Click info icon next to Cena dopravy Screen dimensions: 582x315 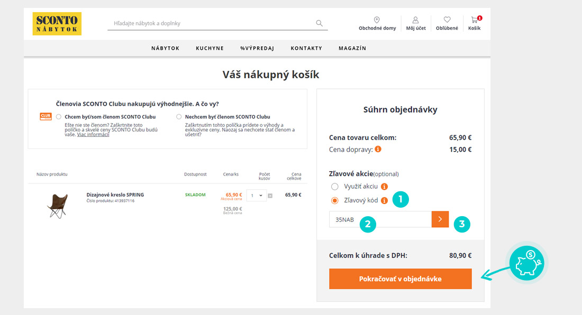(x=378, y=149)
